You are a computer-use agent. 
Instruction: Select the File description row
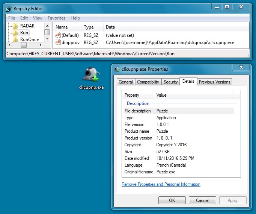179,111
